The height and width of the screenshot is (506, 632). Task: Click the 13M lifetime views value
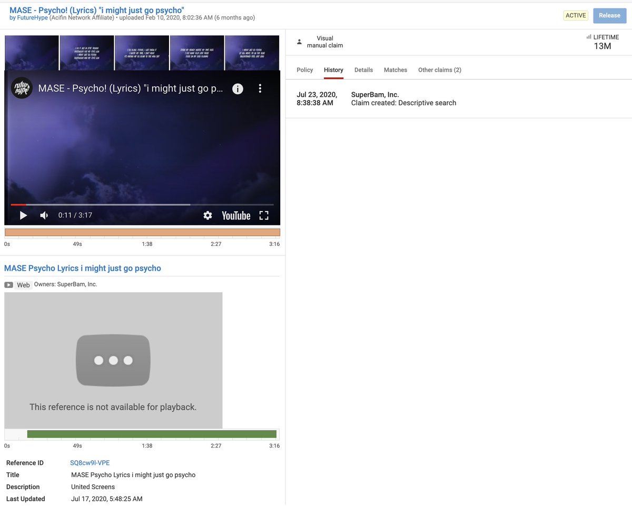pyautogui.click(x=603, y=46)
